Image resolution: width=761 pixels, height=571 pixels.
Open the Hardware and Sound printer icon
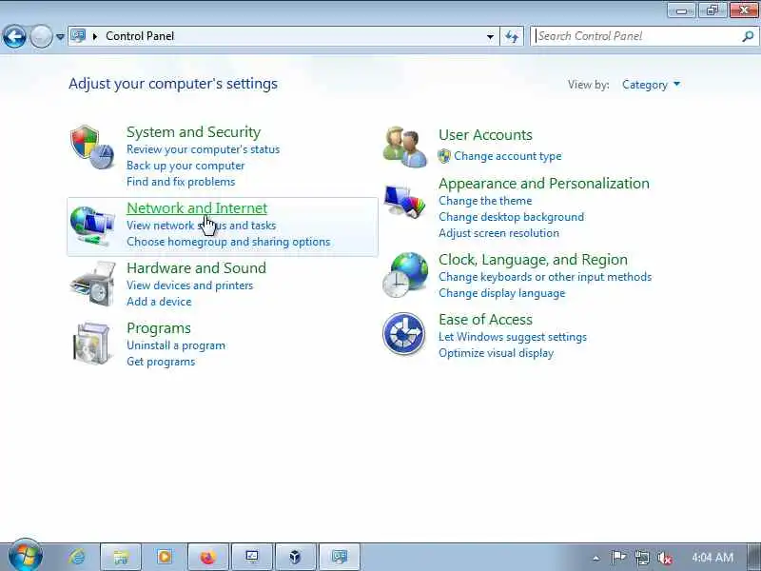point(93,284)
